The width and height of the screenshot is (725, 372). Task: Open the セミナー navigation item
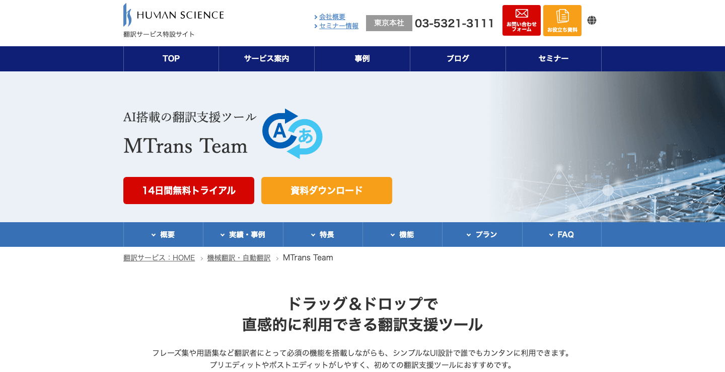coord(554,59)
